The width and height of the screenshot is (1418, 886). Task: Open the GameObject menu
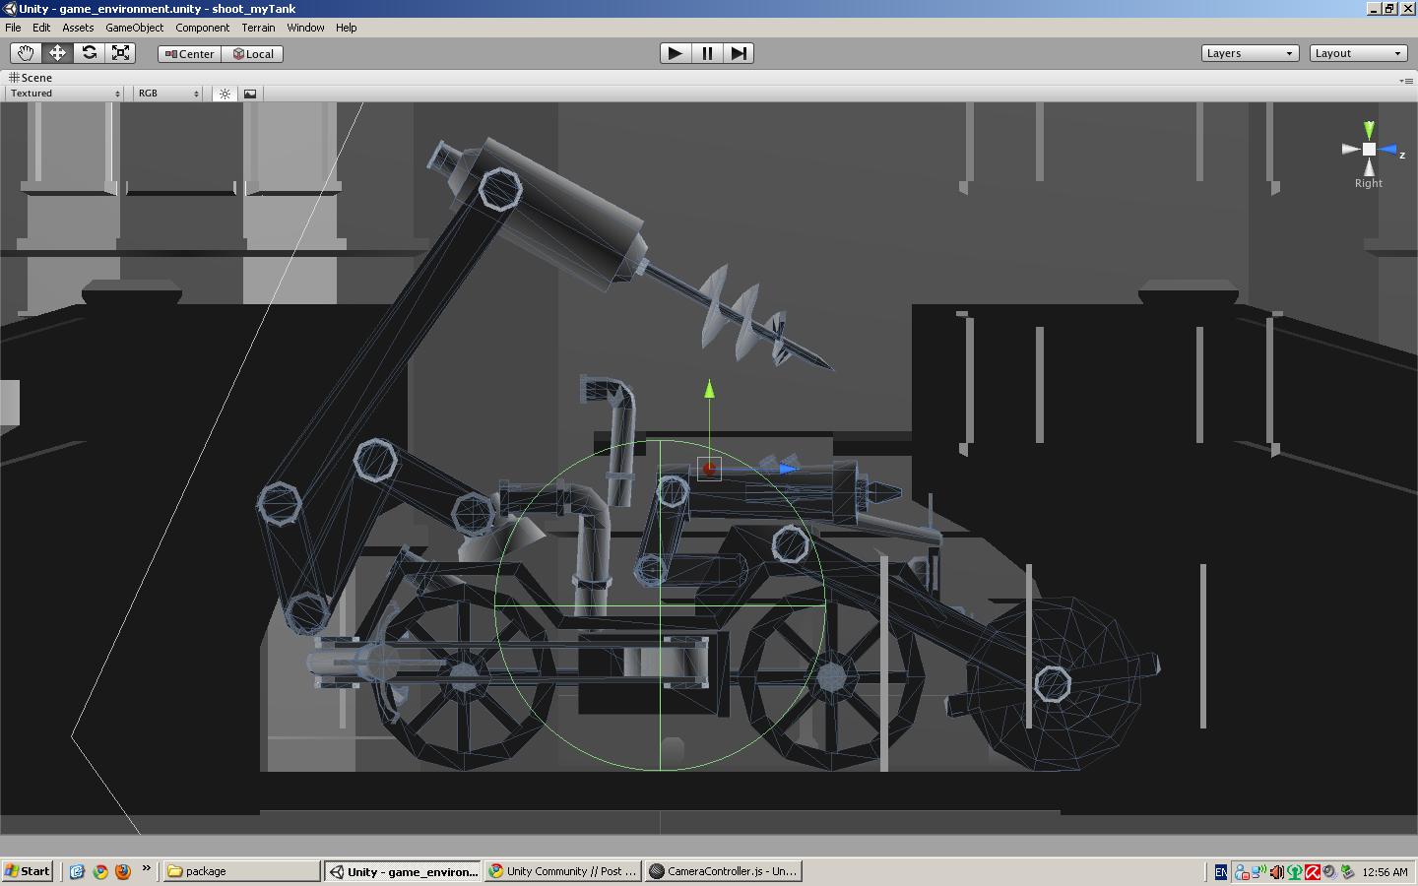click(x=134, y=28)
